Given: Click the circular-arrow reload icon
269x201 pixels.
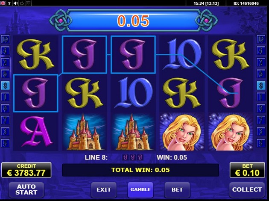Looking at the screenshot, I should click(22, 3).
